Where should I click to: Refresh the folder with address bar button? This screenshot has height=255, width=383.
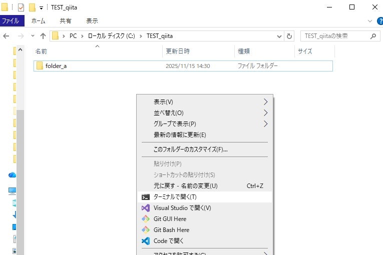(289, 36)
